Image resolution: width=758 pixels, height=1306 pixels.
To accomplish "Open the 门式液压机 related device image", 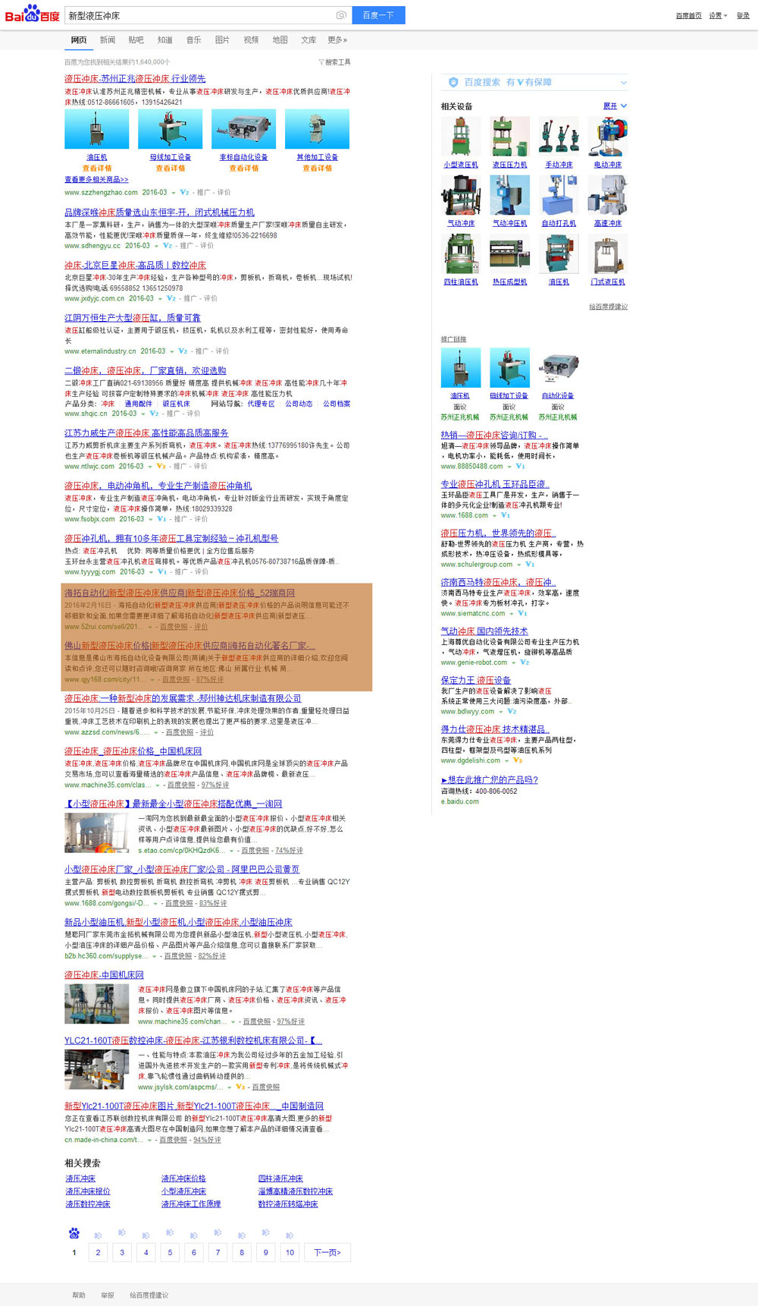I will 608,253.
